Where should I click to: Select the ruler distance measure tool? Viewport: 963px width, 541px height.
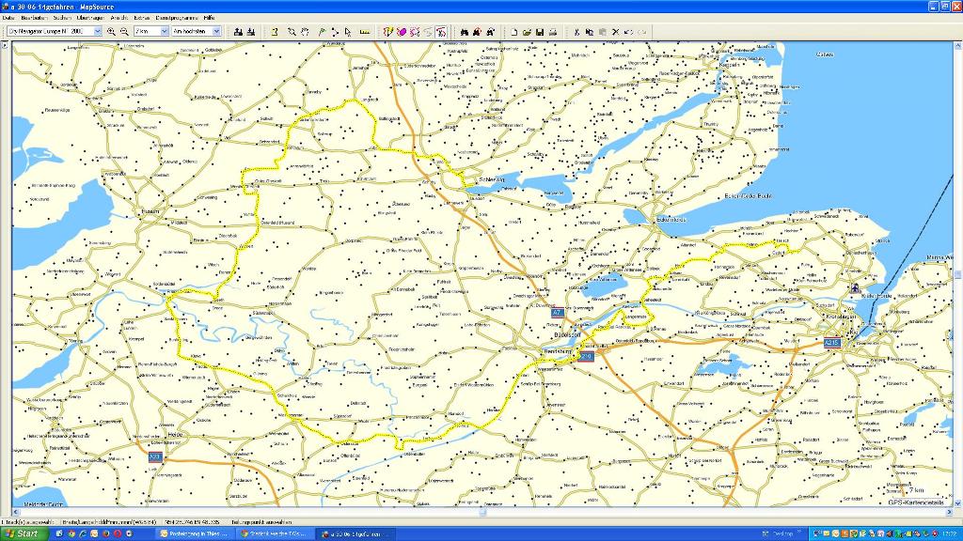tap(365, 31)
